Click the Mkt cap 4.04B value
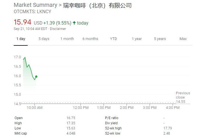 (x=71, y=133)
